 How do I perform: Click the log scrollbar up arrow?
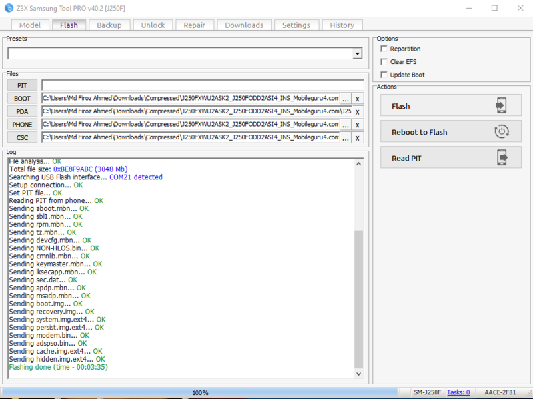pyautogui.click(x=358, y=164)
